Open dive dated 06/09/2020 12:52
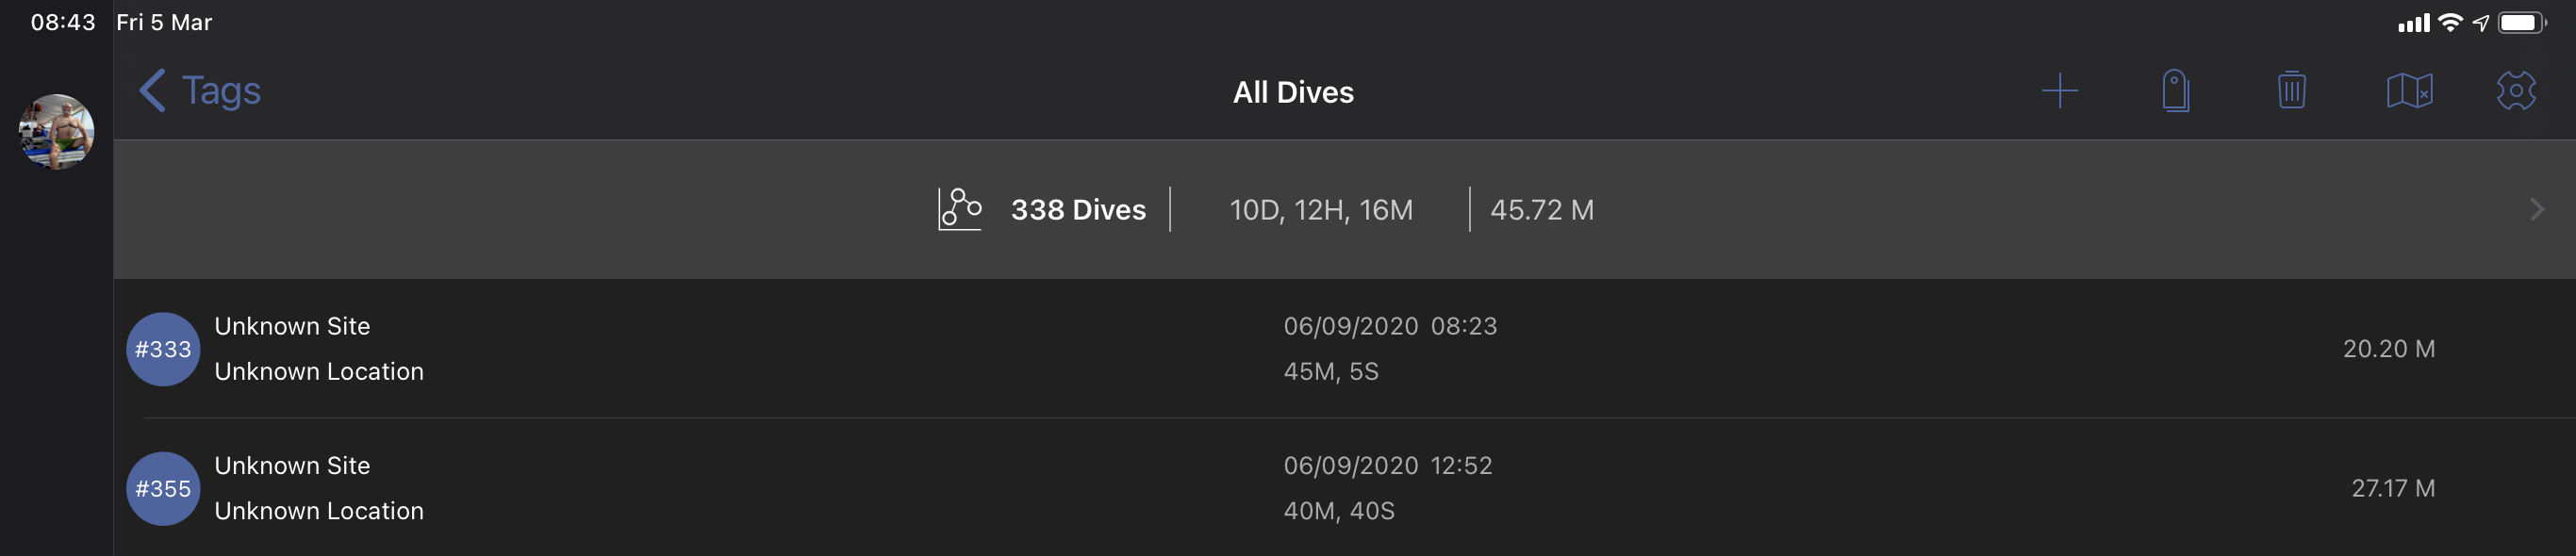 point(1387,466)
